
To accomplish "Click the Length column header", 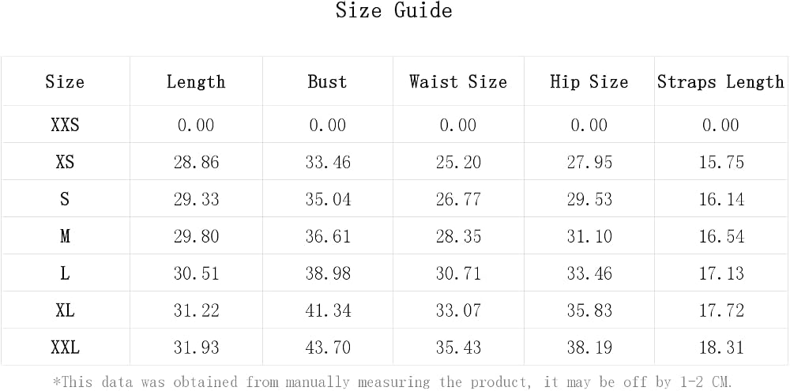I will [196, 81].
